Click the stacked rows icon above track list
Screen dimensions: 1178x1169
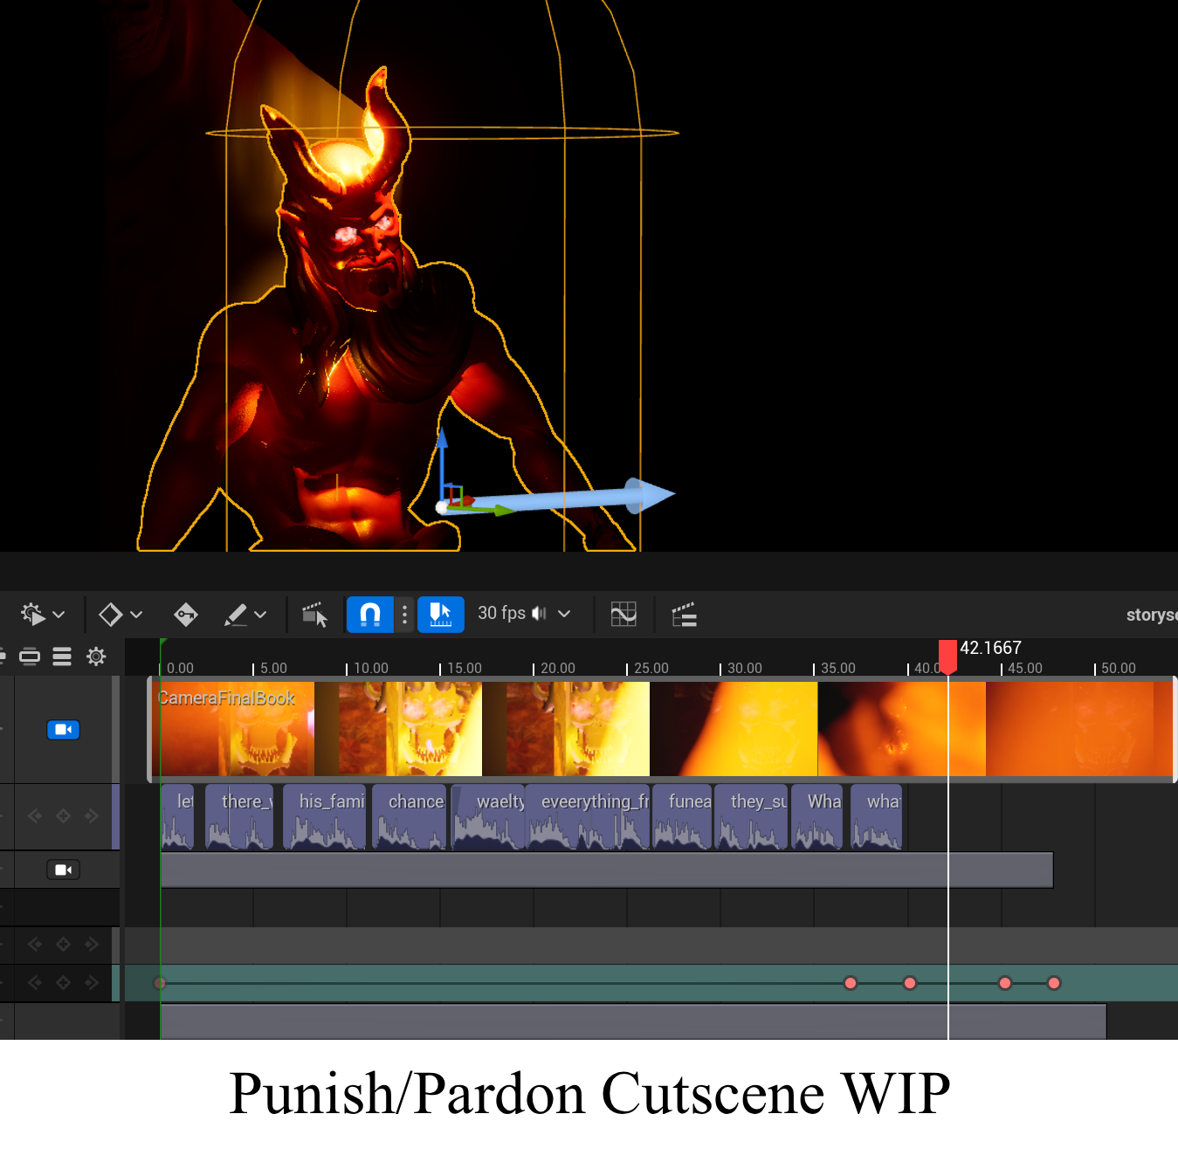62,657
